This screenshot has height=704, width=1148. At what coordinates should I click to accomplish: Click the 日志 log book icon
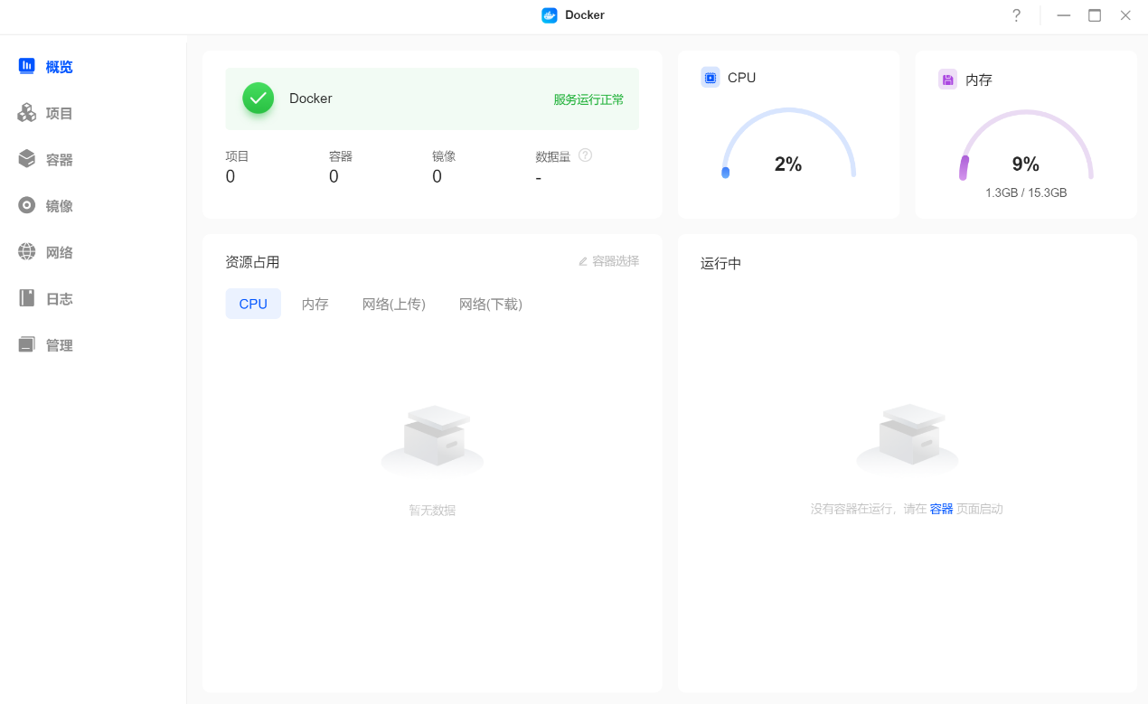(27, 298)
